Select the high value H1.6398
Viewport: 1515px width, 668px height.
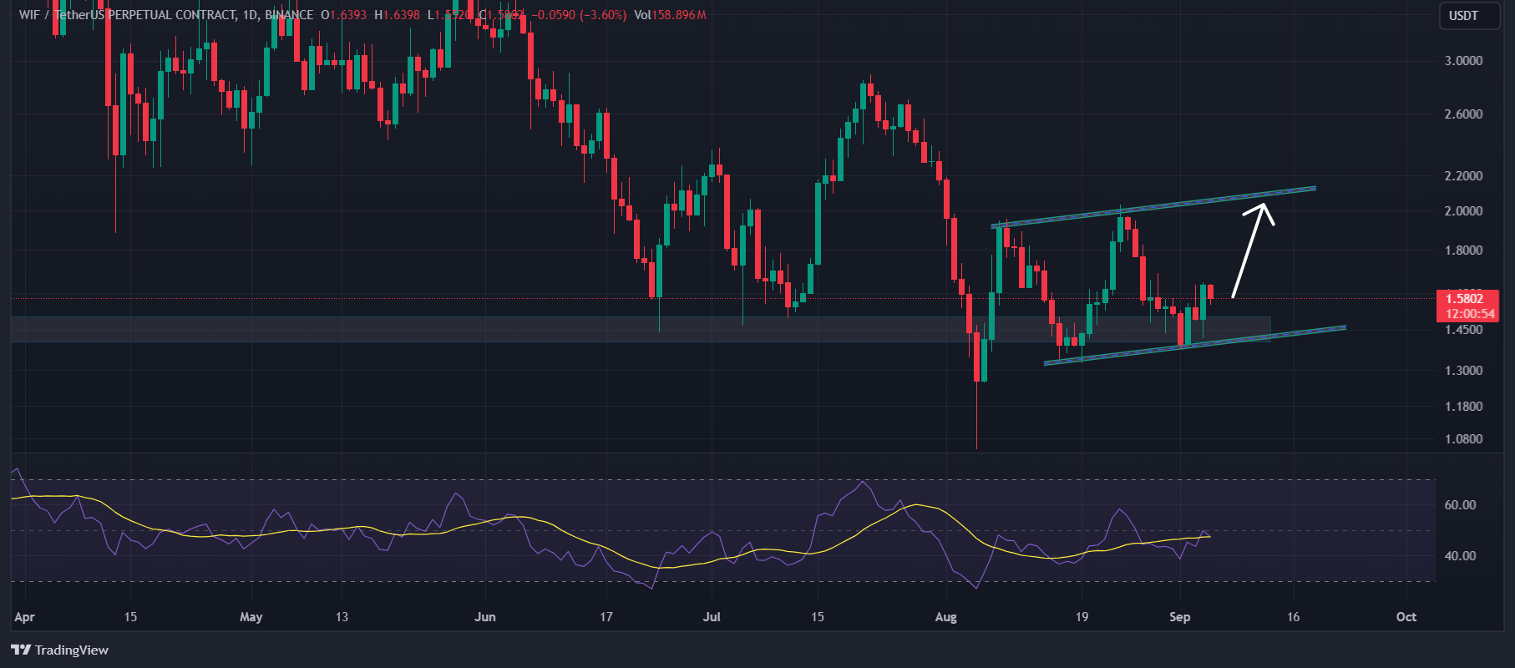(x=397, y=15)
